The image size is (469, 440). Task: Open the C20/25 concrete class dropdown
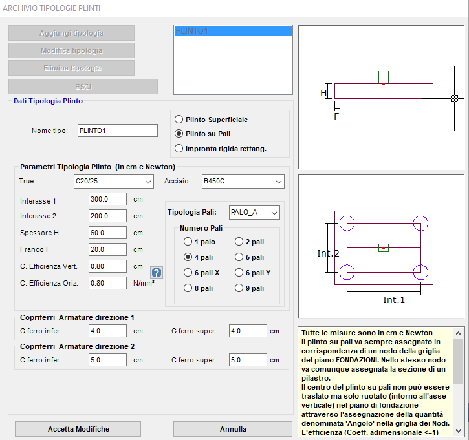[x=114, y=182]
